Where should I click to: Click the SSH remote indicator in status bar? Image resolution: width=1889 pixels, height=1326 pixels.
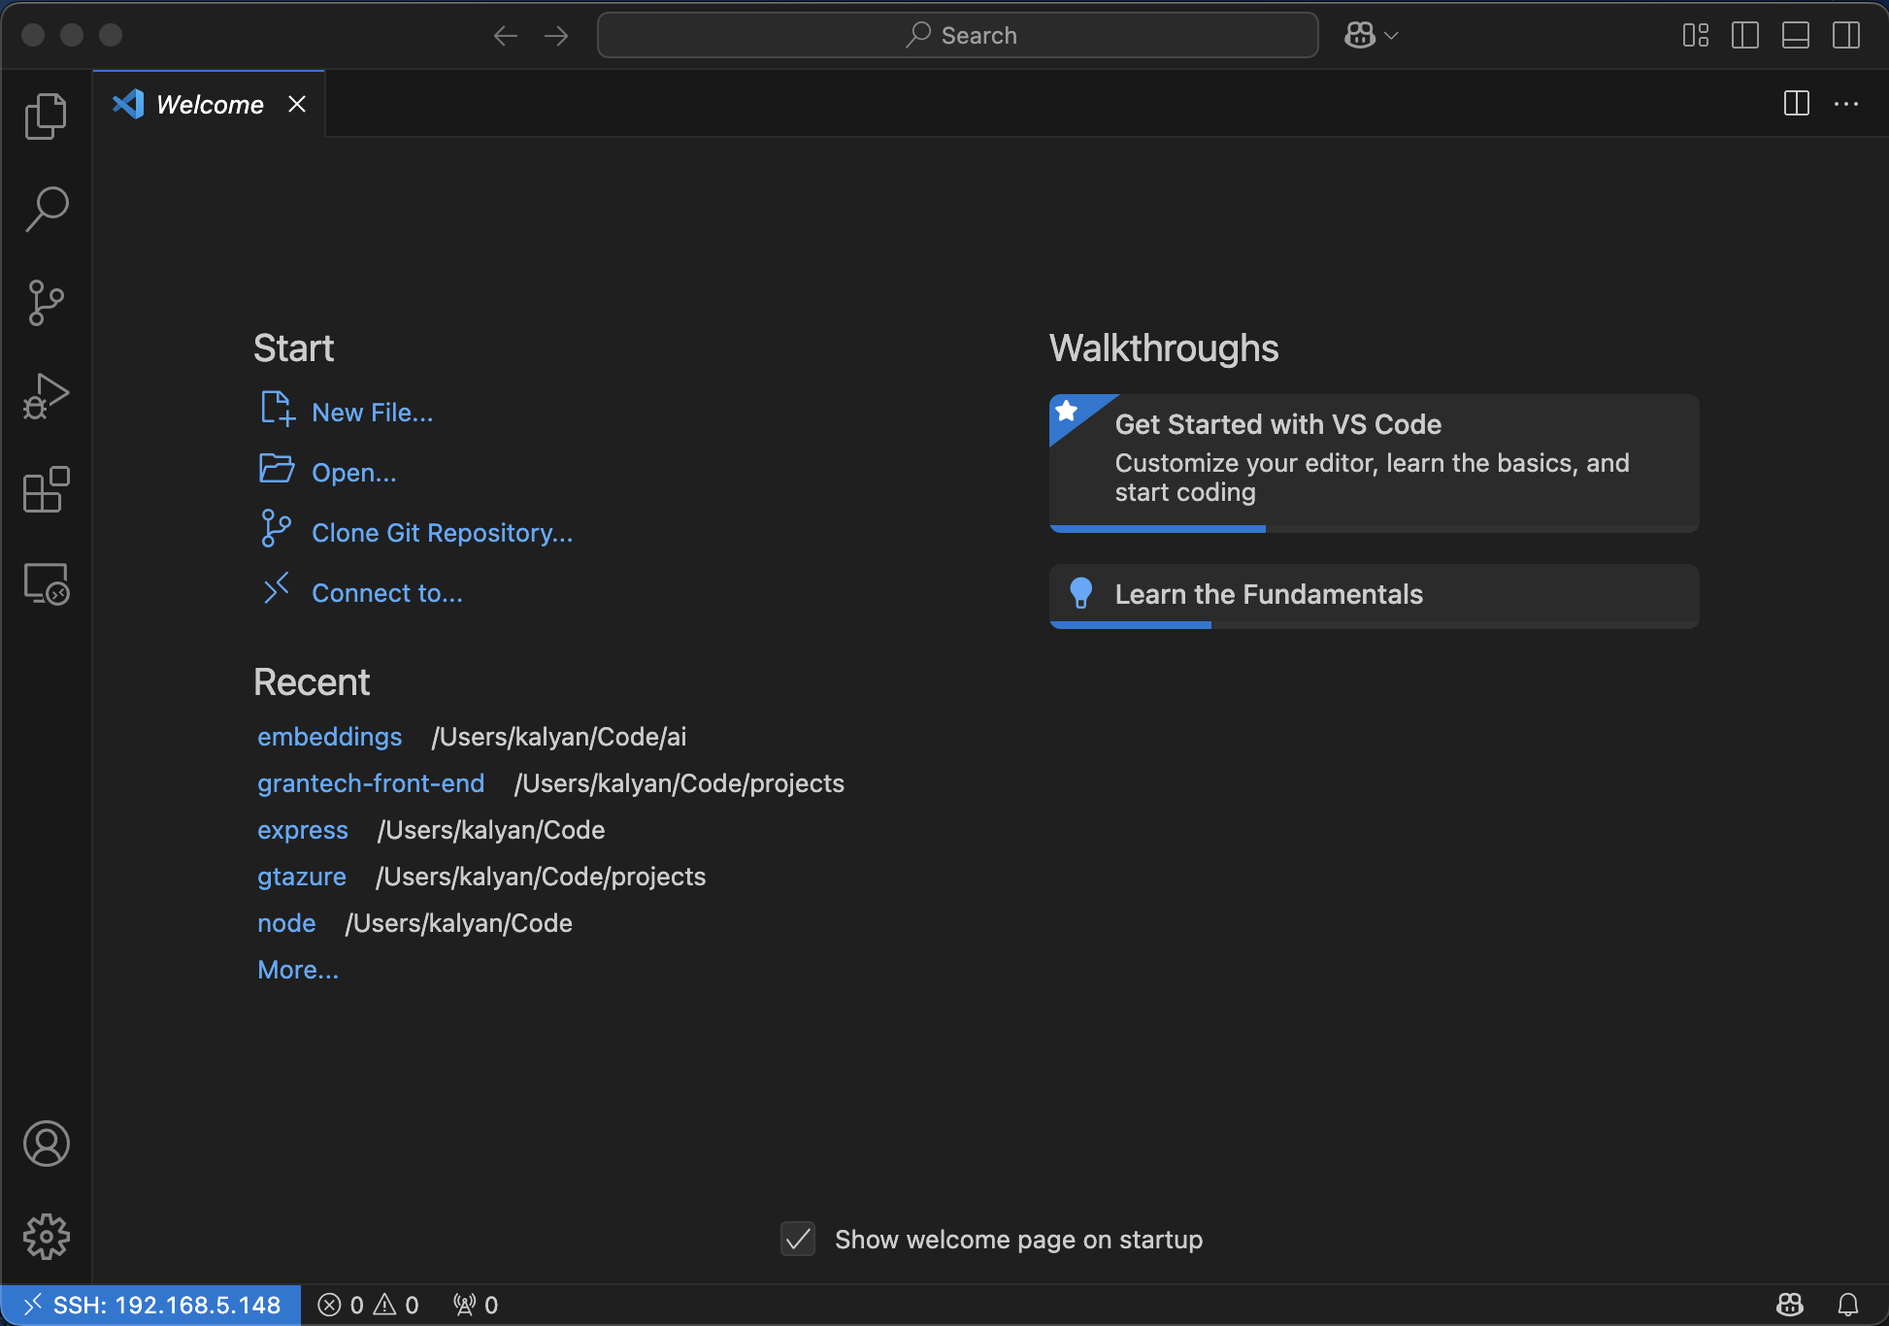pos(150,1305)
